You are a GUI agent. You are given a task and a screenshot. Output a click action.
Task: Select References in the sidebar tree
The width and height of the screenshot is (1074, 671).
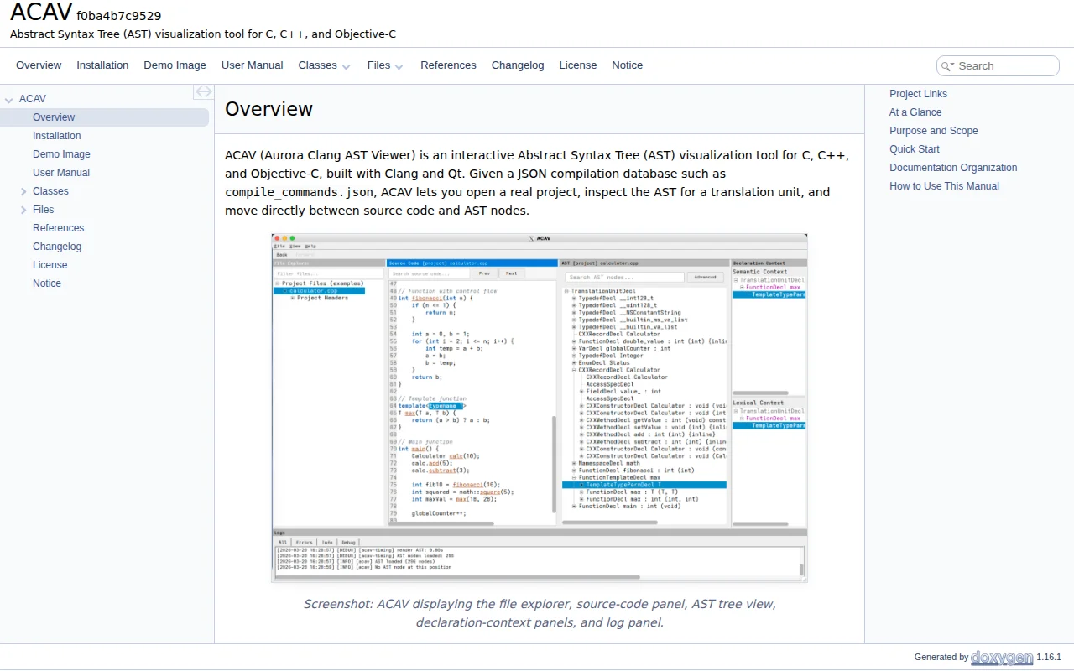tap(59, 228)
